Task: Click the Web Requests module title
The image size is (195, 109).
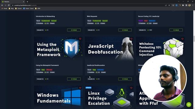Action: coord(92,16)
